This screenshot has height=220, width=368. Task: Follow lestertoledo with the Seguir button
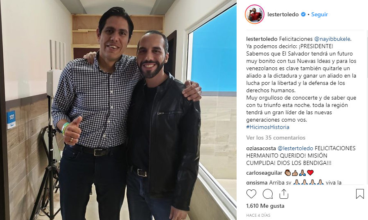319,15
